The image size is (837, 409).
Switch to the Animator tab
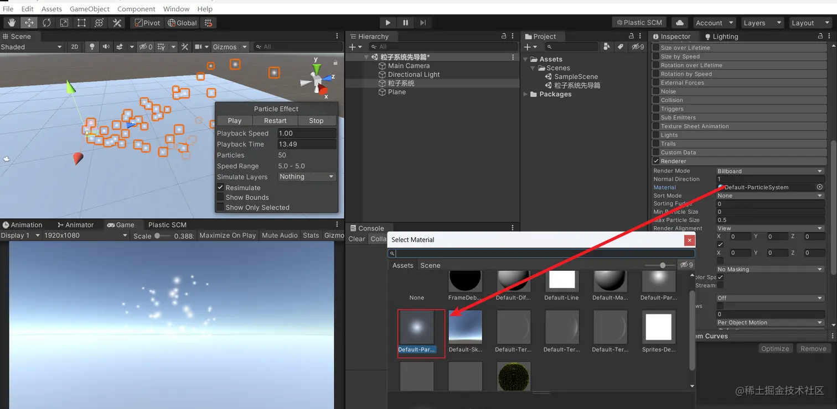coord(75,225)
